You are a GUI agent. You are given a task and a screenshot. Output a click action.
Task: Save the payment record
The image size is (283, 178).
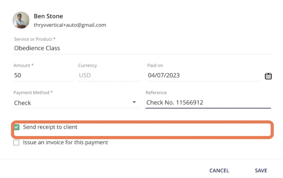tap(261, 171)
